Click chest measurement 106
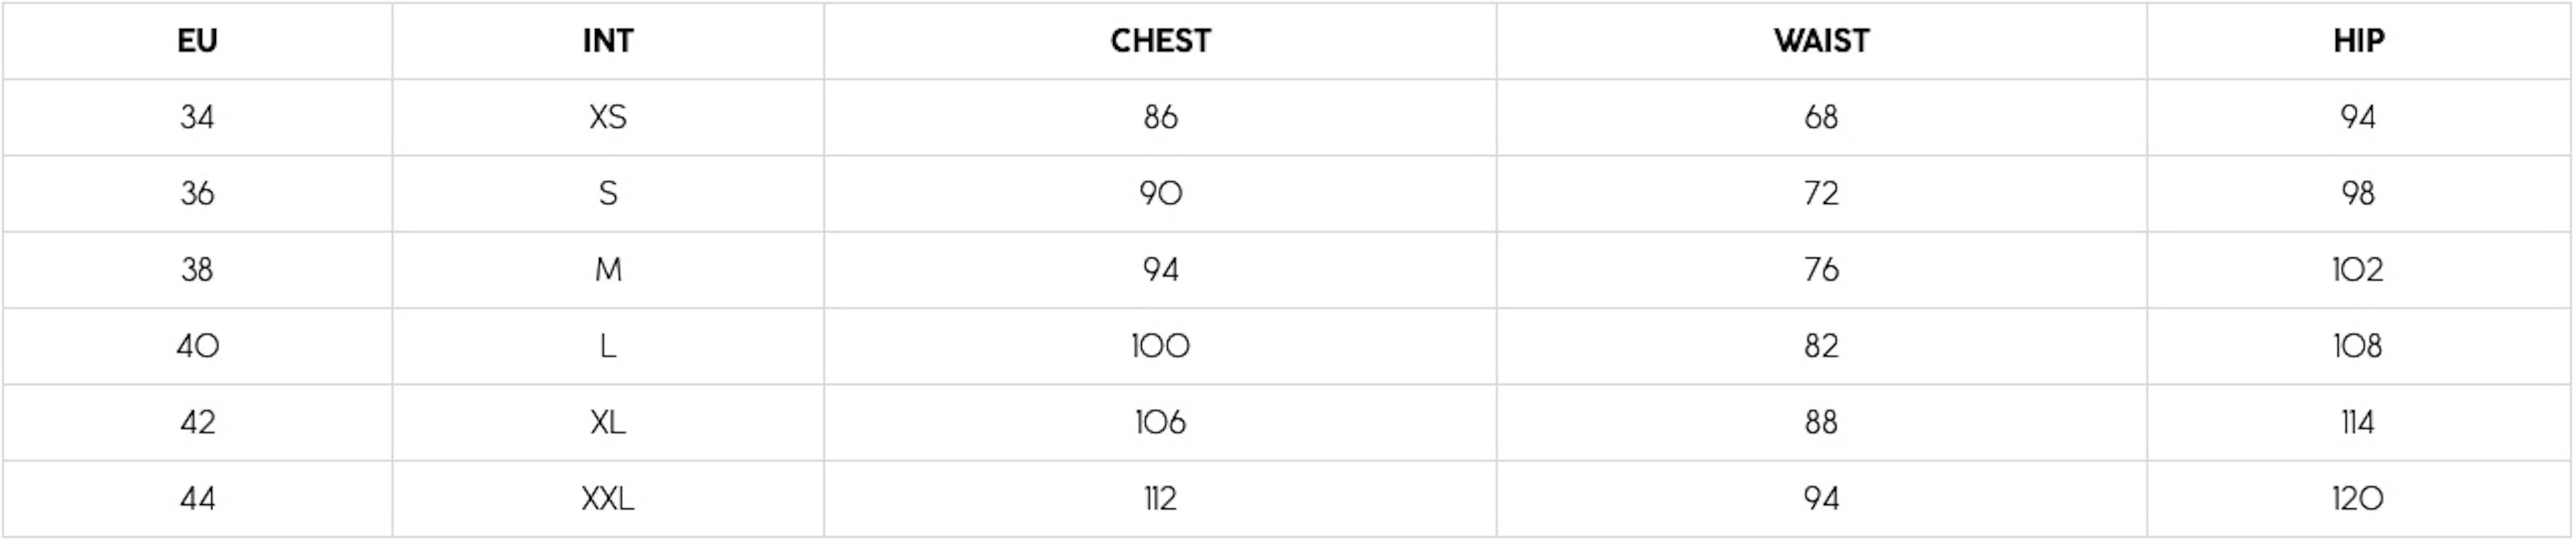Viewport: 2576px width, 544px height. pos(1160,422)
